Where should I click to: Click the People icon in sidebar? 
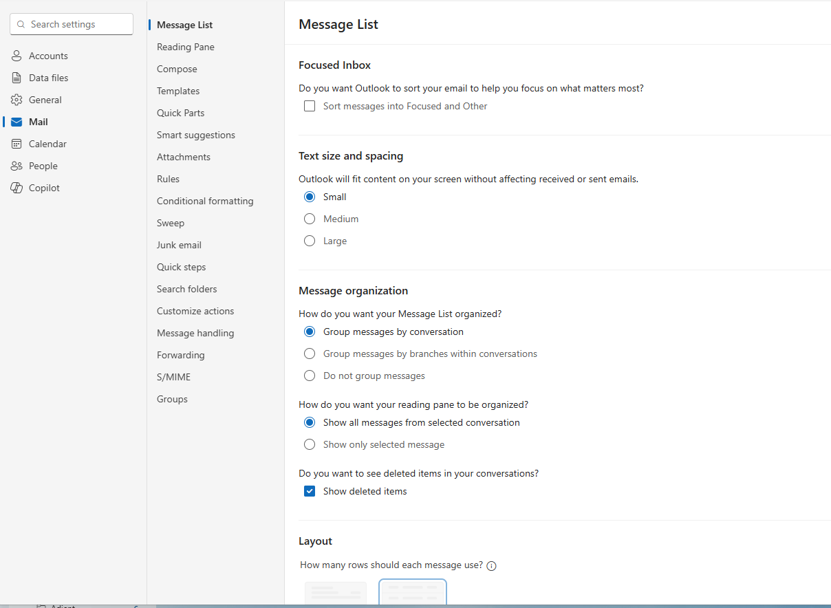[x=17, y=166]
